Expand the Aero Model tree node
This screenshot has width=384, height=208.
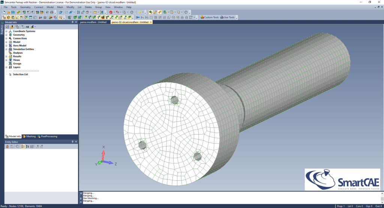(6, 45)
